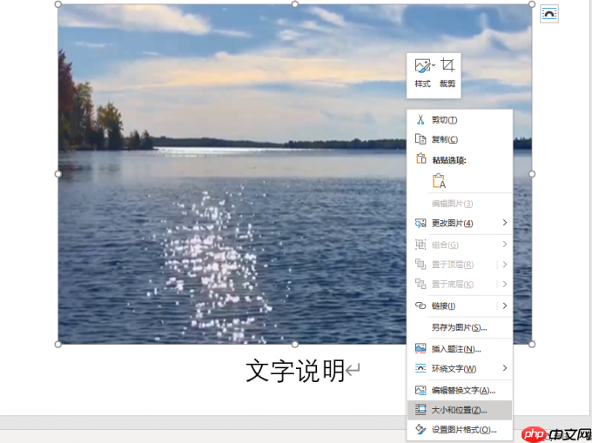Open the Wrap Text (环绕文字) submenu
The width and height of the screenshot is (592, 443).
[460, 369]
